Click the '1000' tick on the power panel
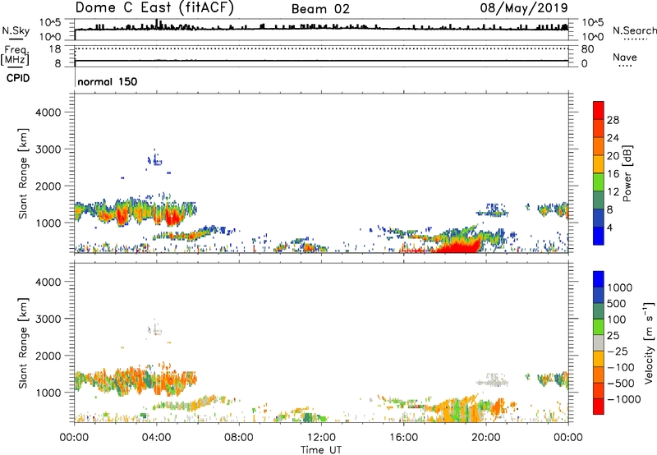This screenshot has height=455, width=657. [48, 223]
